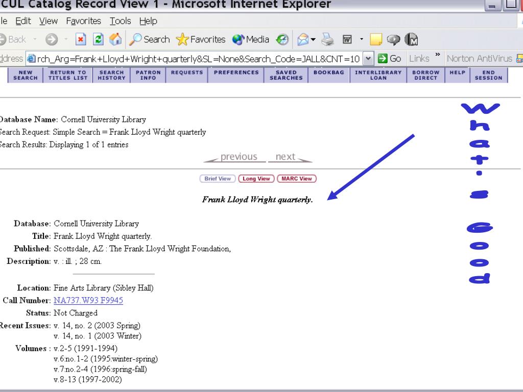Switch to Long View
This screenshot has height=392, width=523.
(256, 179)
